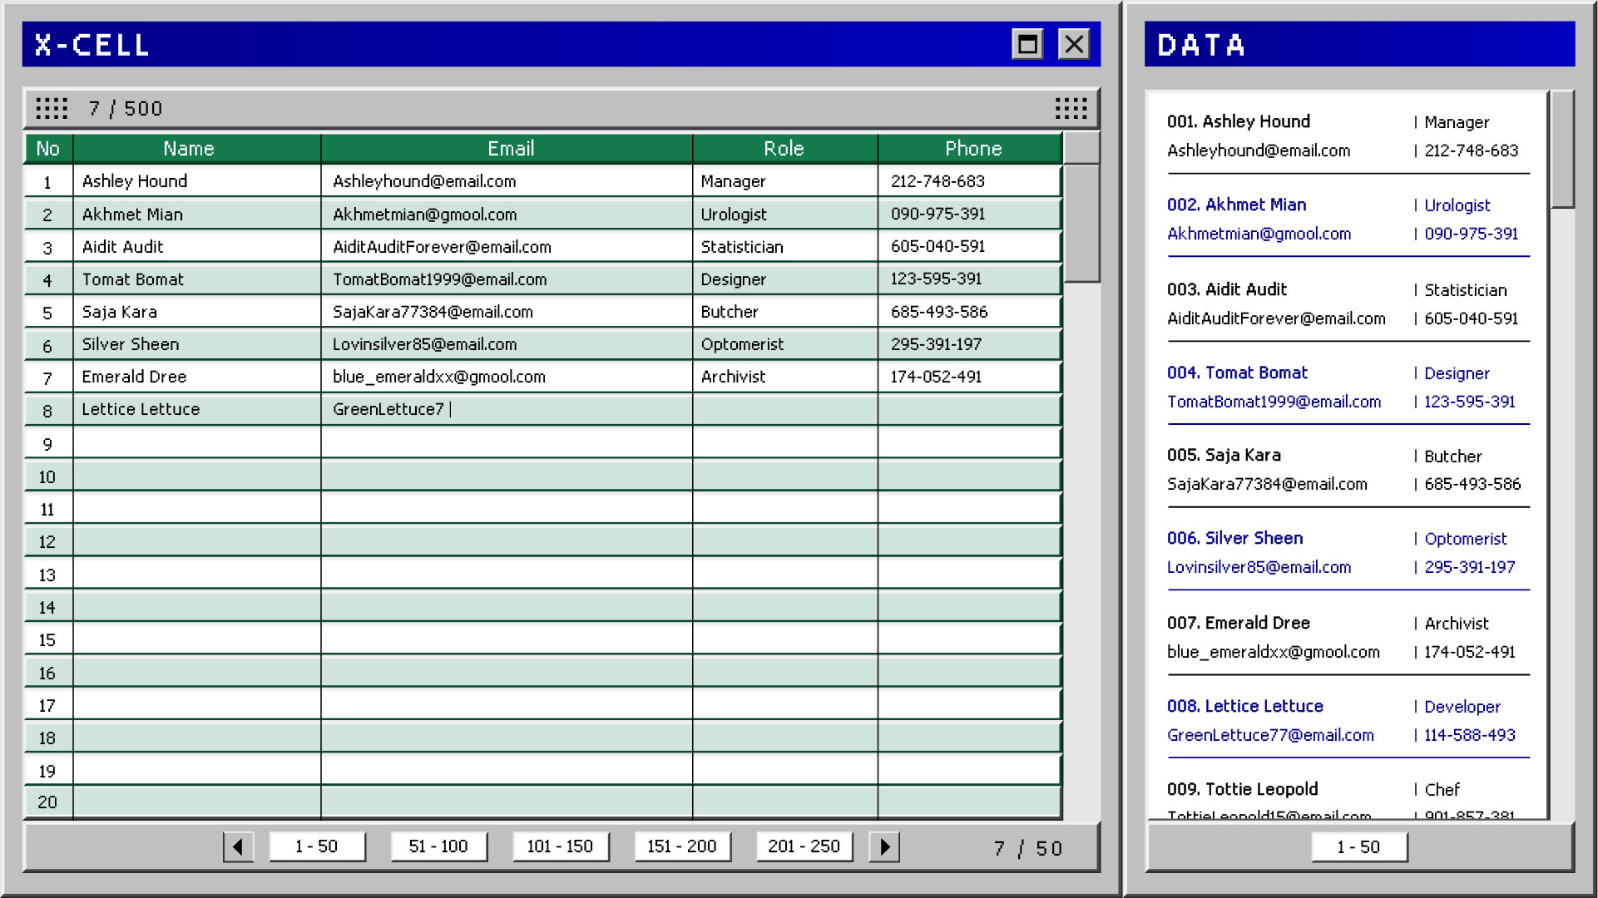Click the dotted grid icon on the toolbar's right

(x=1072, y=107)
